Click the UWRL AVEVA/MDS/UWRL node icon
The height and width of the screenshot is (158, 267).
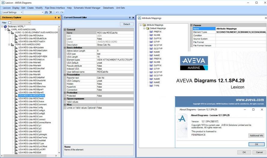click(9, 30)
